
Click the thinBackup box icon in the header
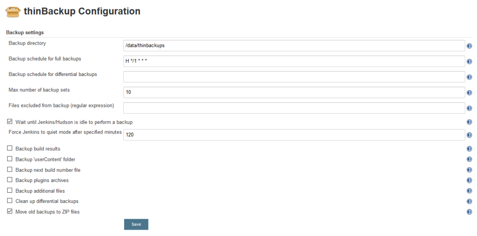13,12
